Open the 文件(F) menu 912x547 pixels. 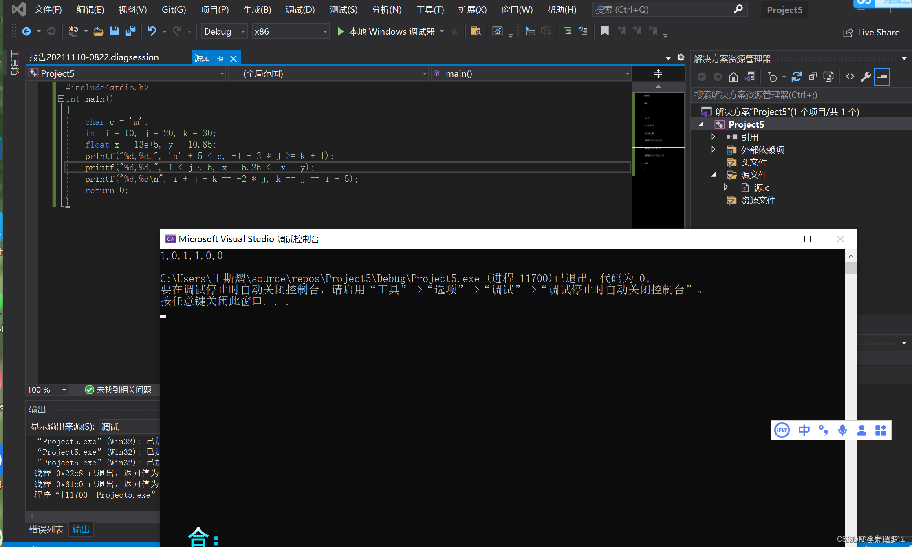click(x=48, y=9)
